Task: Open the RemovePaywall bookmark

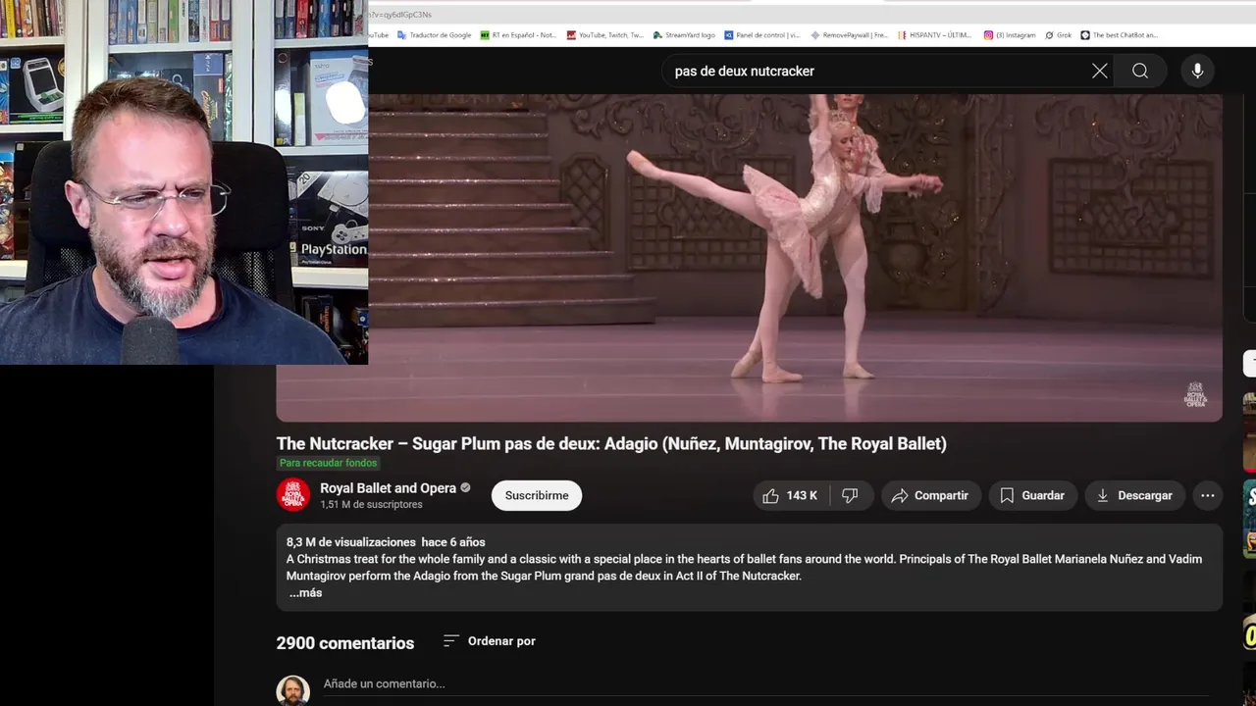Action: [849, 35]
